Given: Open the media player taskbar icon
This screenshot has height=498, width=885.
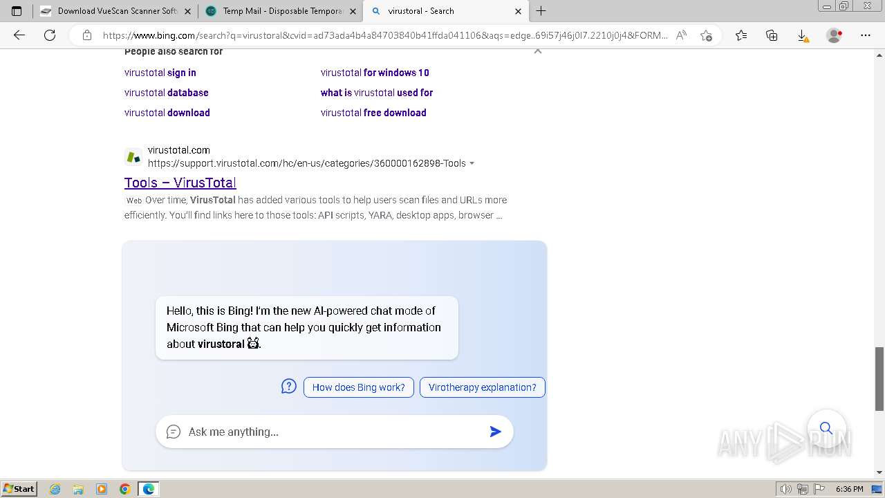Looking at the screenshot, I should [x=102, y=489].
